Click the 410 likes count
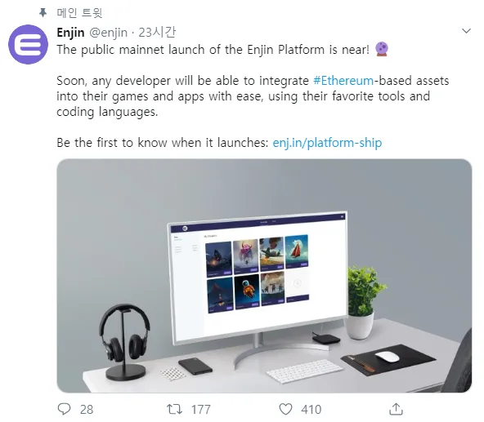The width and height of the screenshot is (484, 422). [x=311, y=410]
